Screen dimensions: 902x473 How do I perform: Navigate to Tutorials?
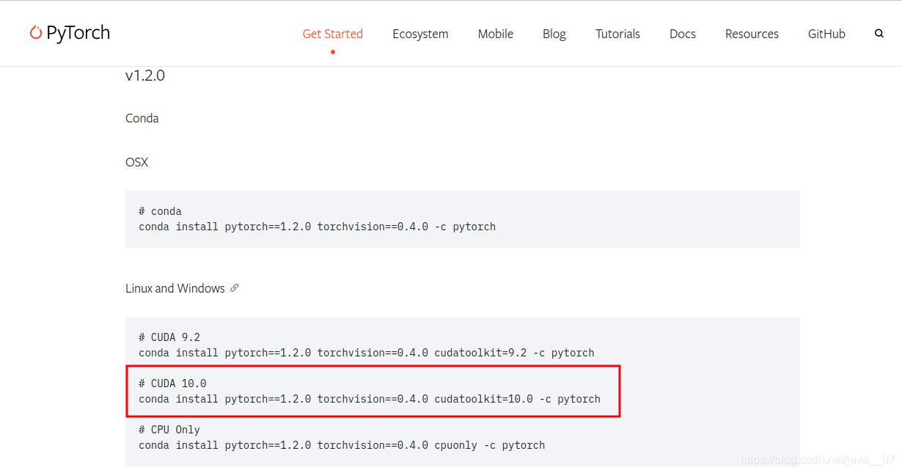617,34
